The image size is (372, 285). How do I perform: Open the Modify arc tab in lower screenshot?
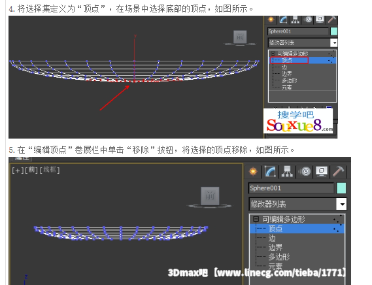tap(270, 171)
